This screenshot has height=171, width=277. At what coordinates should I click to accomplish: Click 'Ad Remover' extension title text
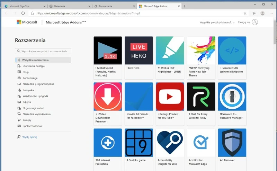pyautogui.click(x=227, y=160)
